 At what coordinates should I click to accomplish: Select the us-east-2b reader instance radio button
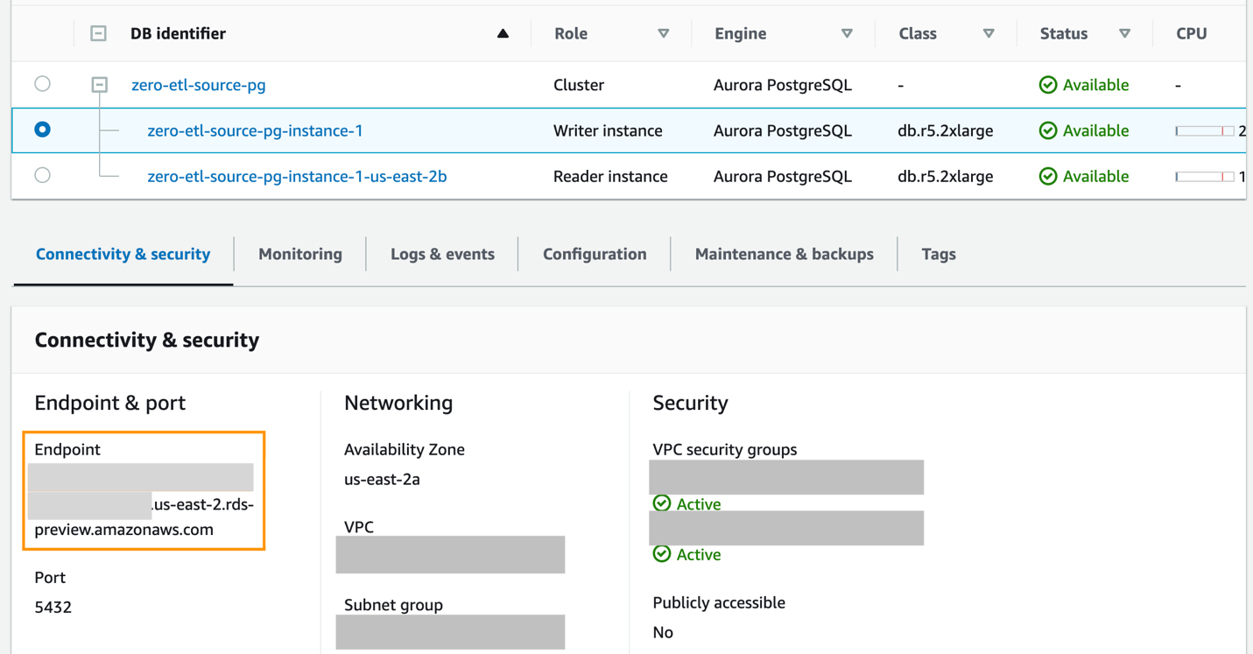point(42,175)
